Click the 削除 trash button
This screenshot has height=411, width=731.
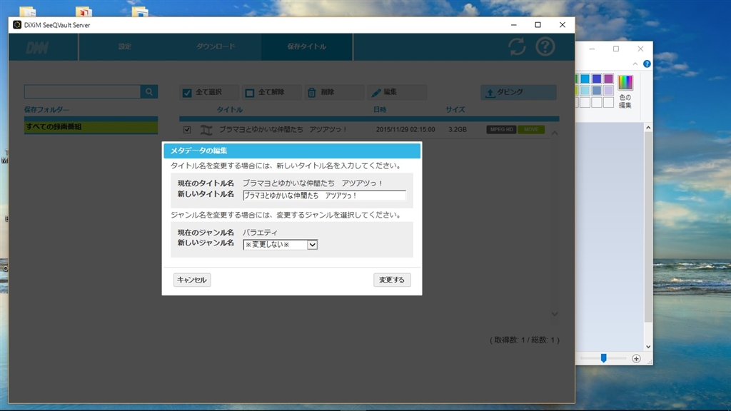[x=334, y=92]
